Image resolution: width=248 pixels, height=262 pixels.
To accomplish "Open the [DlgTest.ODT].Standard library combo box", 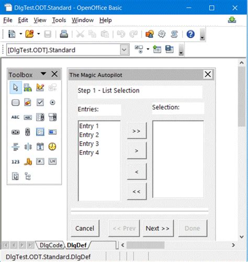I will coord(68,50).
